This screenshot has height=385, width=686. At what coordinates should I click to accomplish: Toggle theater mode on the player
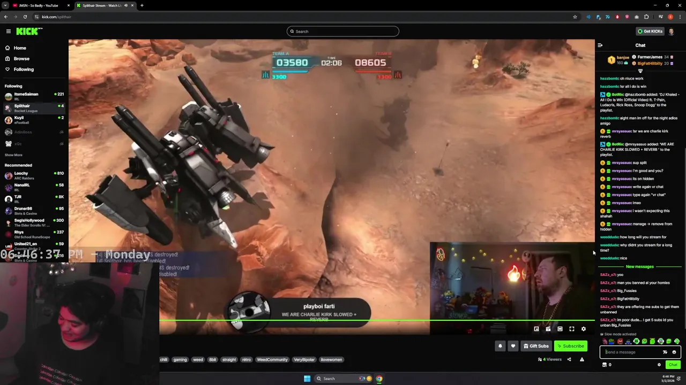pos(560,329)
